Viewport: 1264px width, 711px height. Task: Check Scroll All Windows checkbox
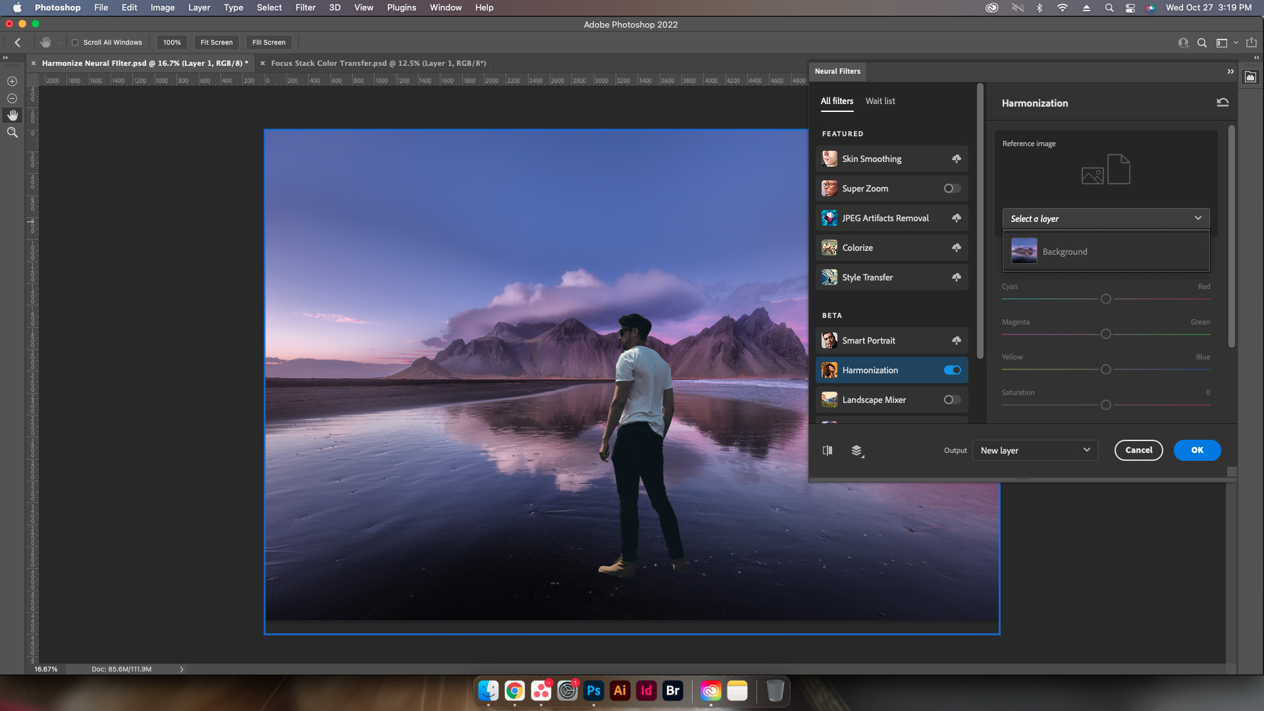click(x=75, y=42)
